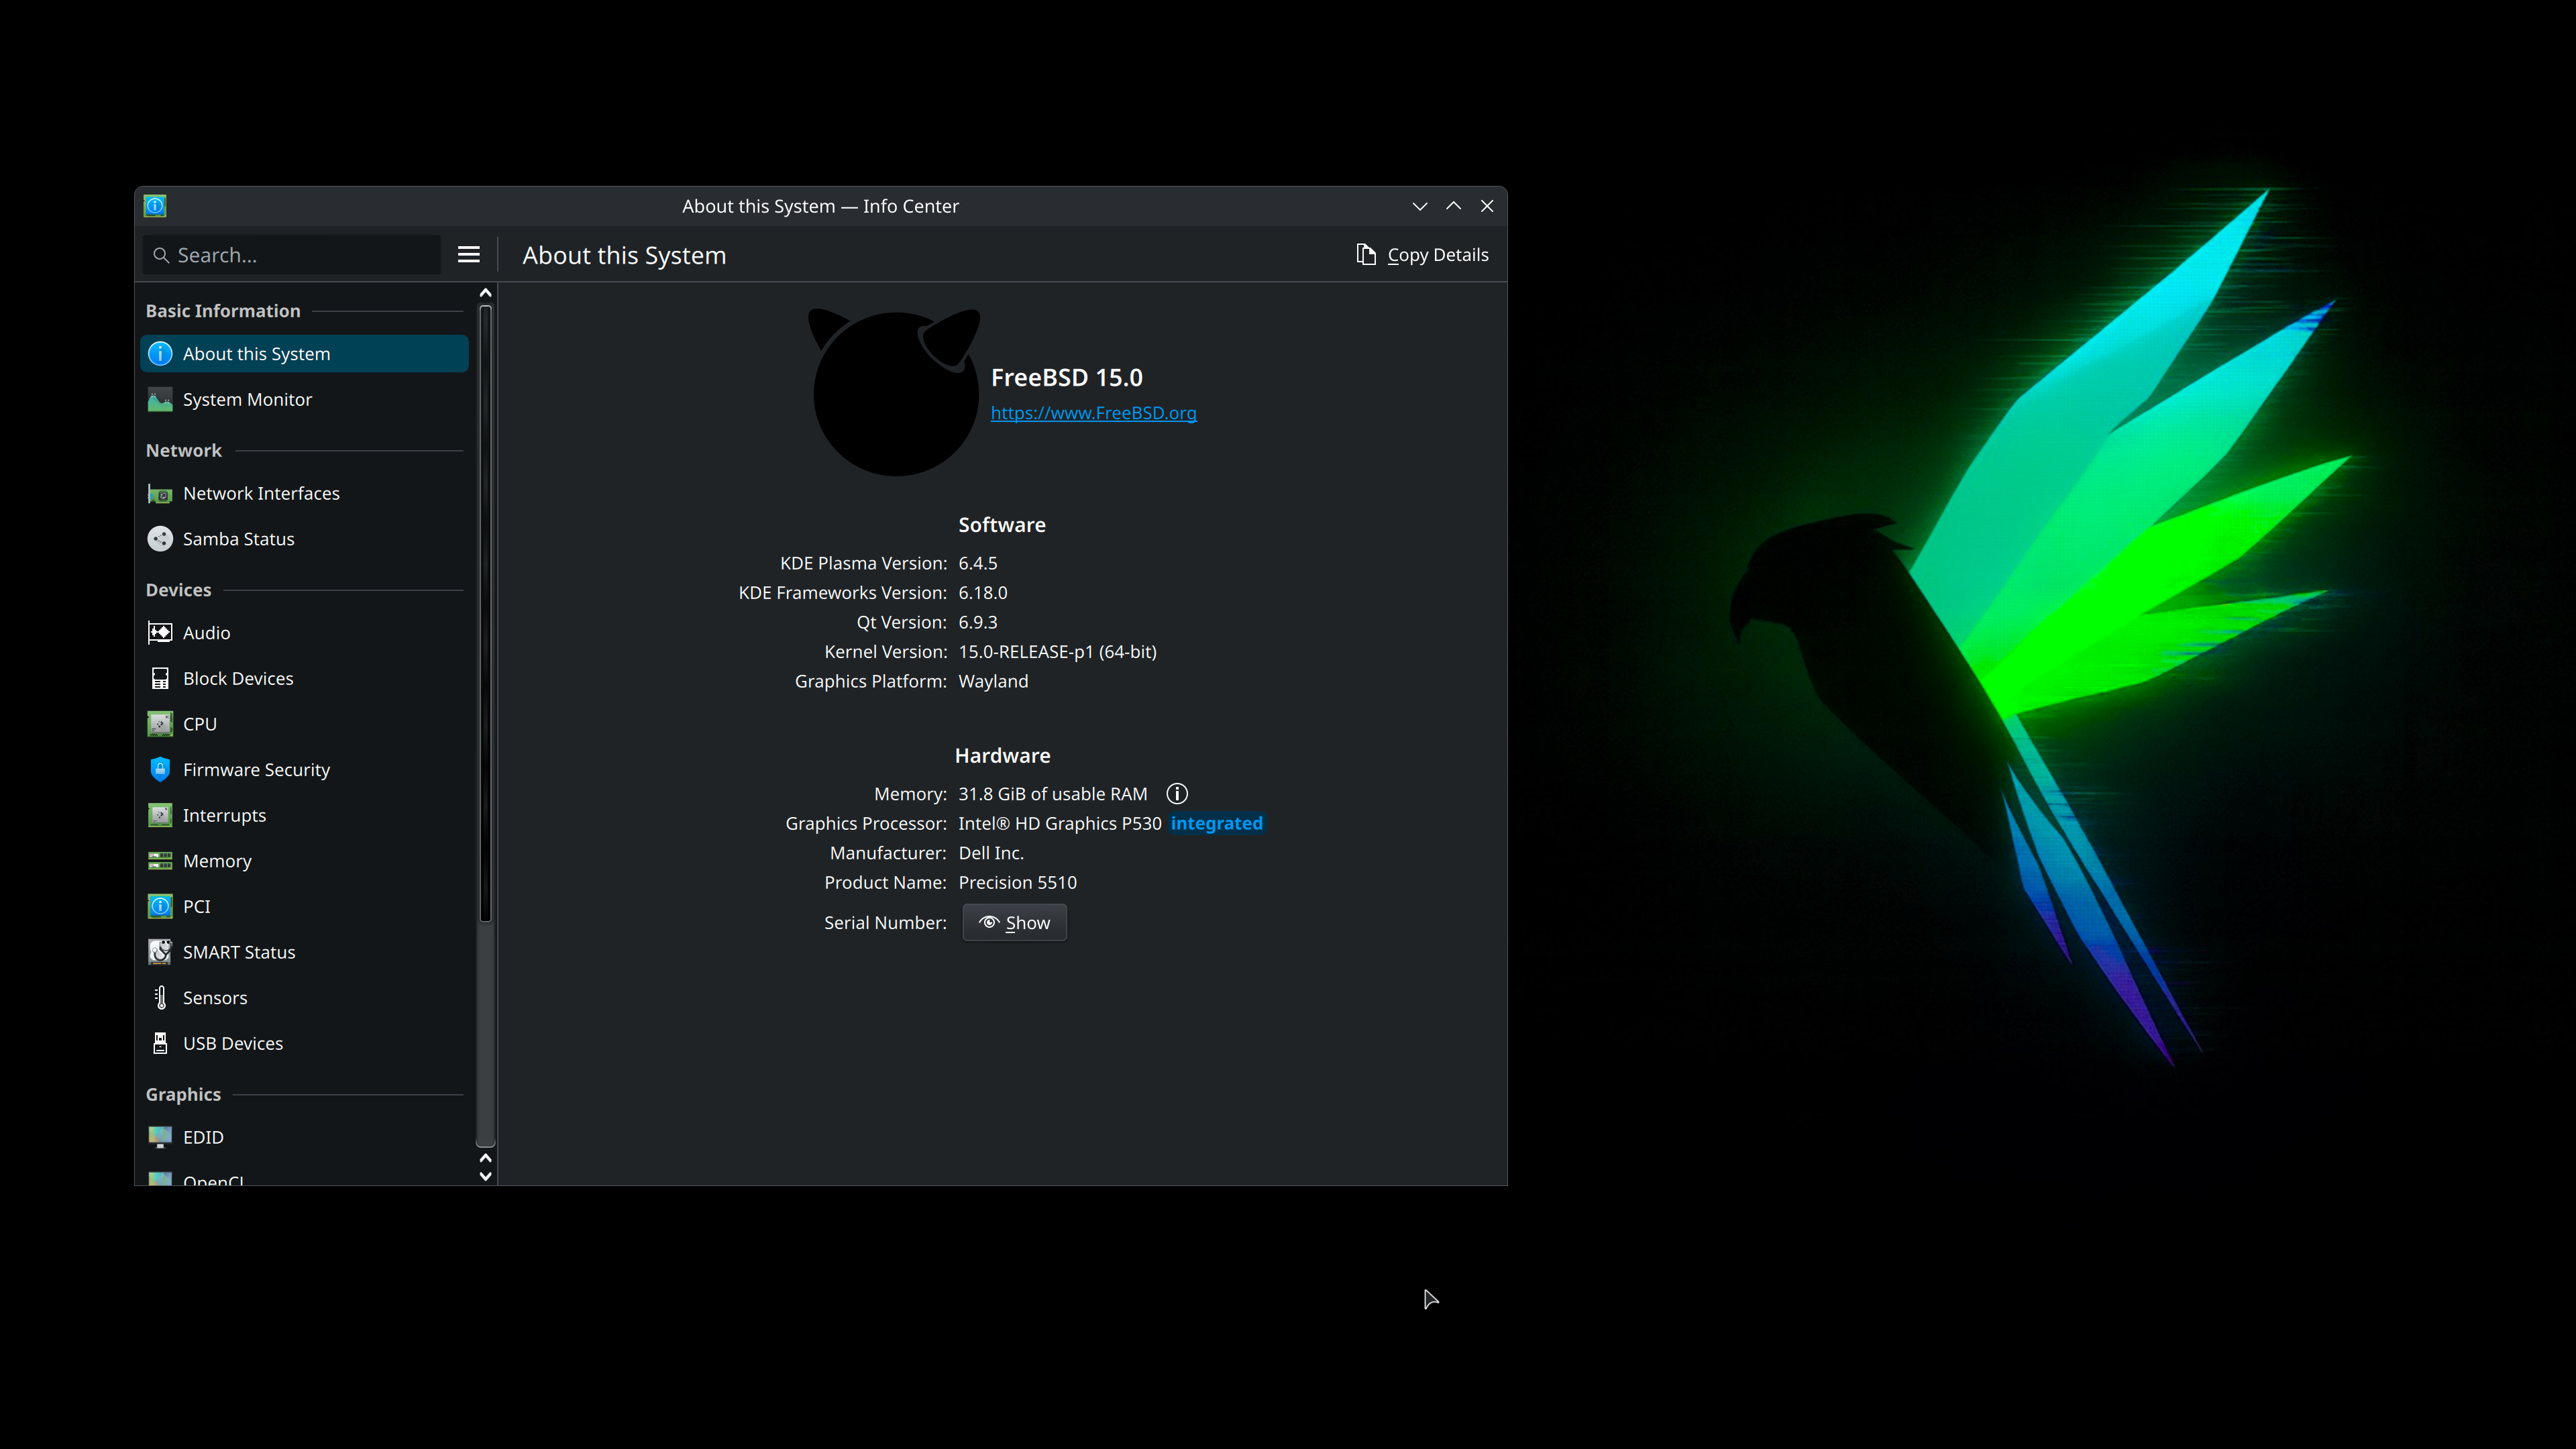Select Samba Status entry
Image resolution: width=2576 pixels, height=1449 pixels.
(x=238, y=539)
